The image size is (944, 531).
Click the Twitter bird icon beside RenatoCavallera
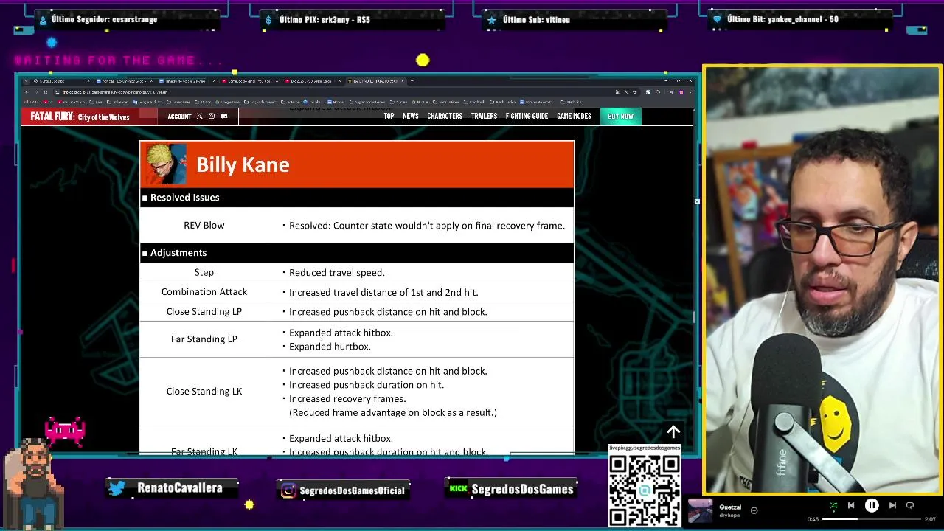point(117,488)
